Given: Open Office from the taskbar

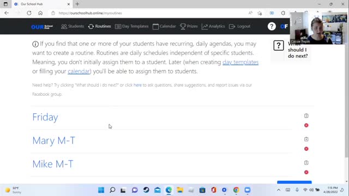Looking at the screenshot, I should point(214,190).
